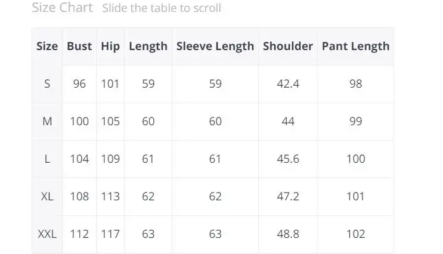The image size is (443, 254).
Task: Select the XL size row label
Action: coord(47,196)
